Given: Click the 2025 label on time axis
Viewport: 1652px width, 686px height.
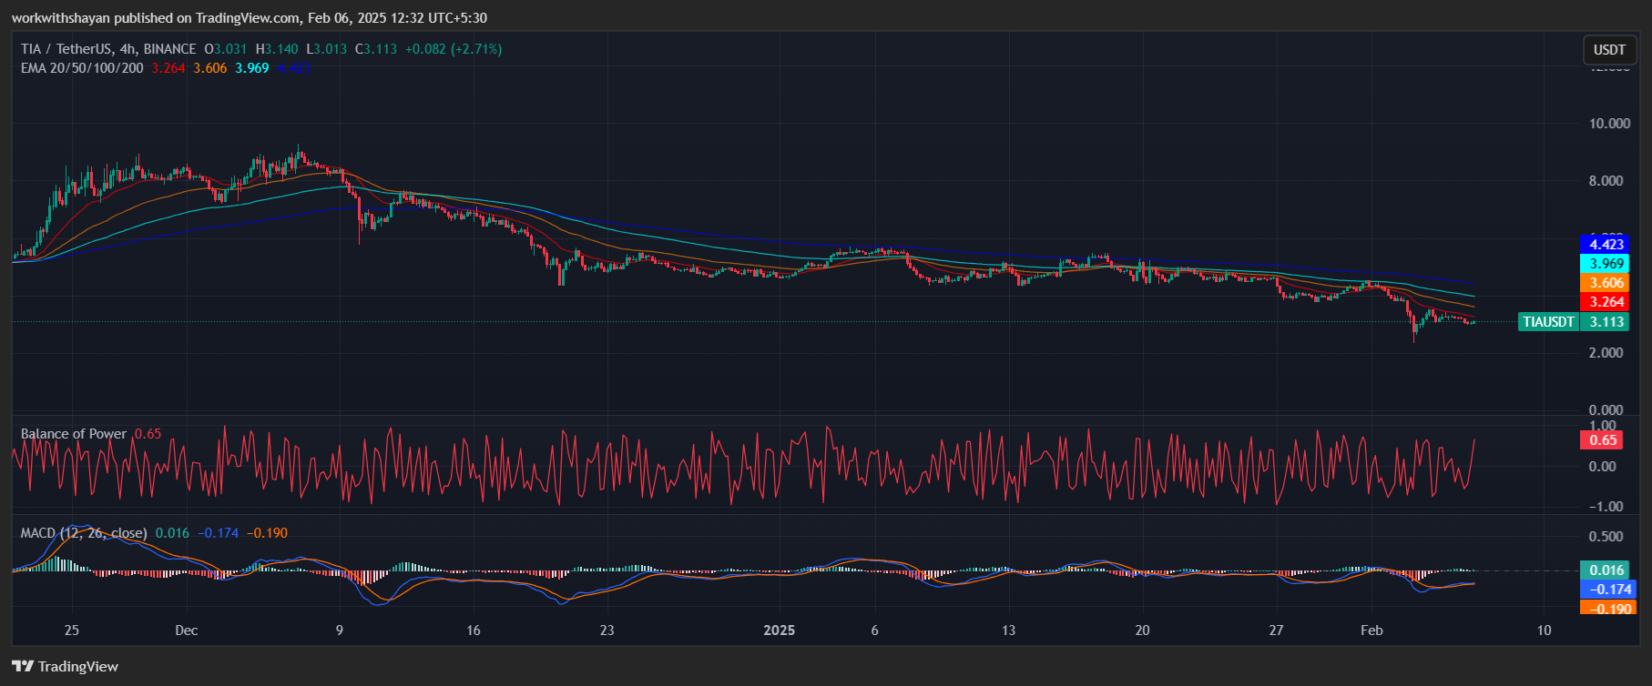Looking at the screenshot, I should [x=779, y=631].
